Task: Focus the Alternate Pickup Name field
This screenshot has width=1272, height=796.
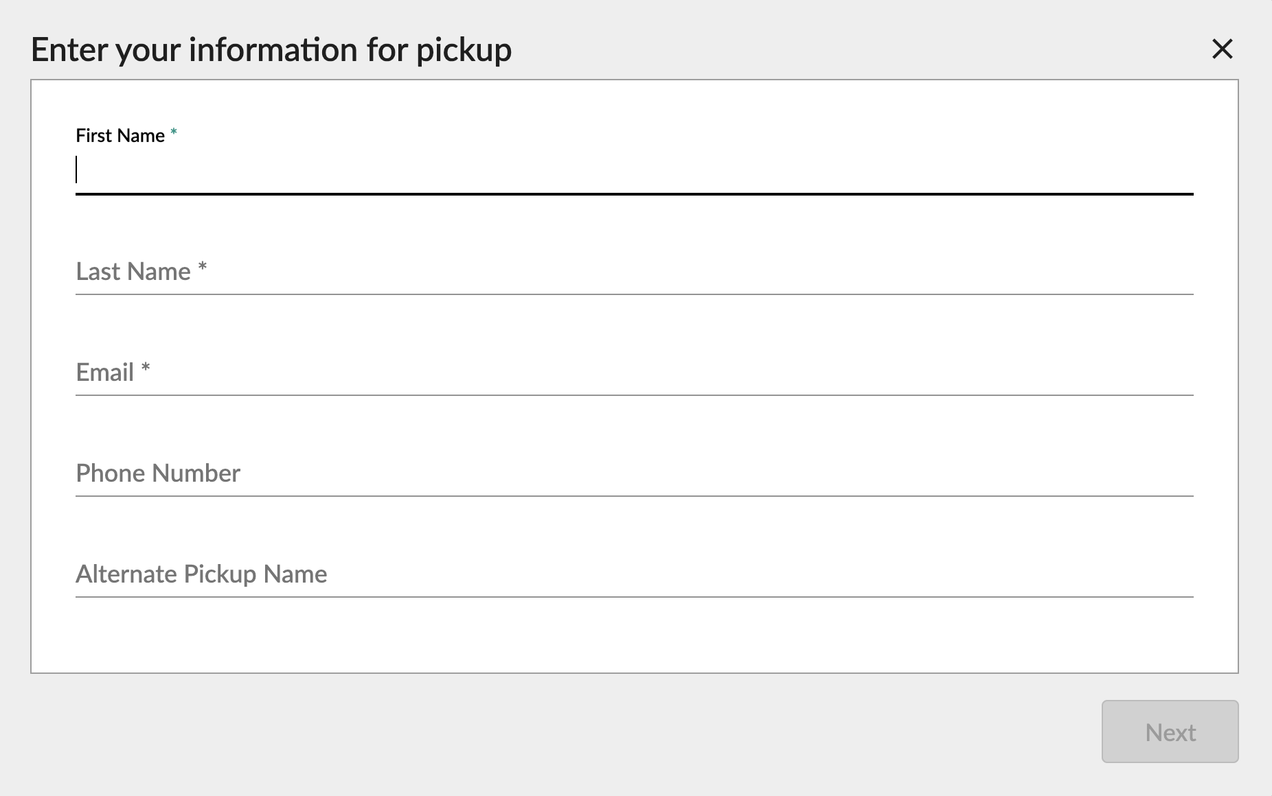Action: (x=633, y=575)
